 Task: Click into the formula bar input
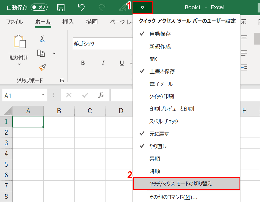pyautogui.click(x=122, y=95)
